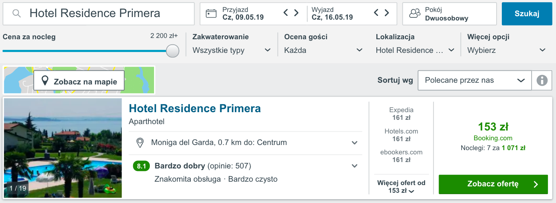The image size is (556, 203).
Task: Click the nightly price slider handle
Action: (172, 51)
